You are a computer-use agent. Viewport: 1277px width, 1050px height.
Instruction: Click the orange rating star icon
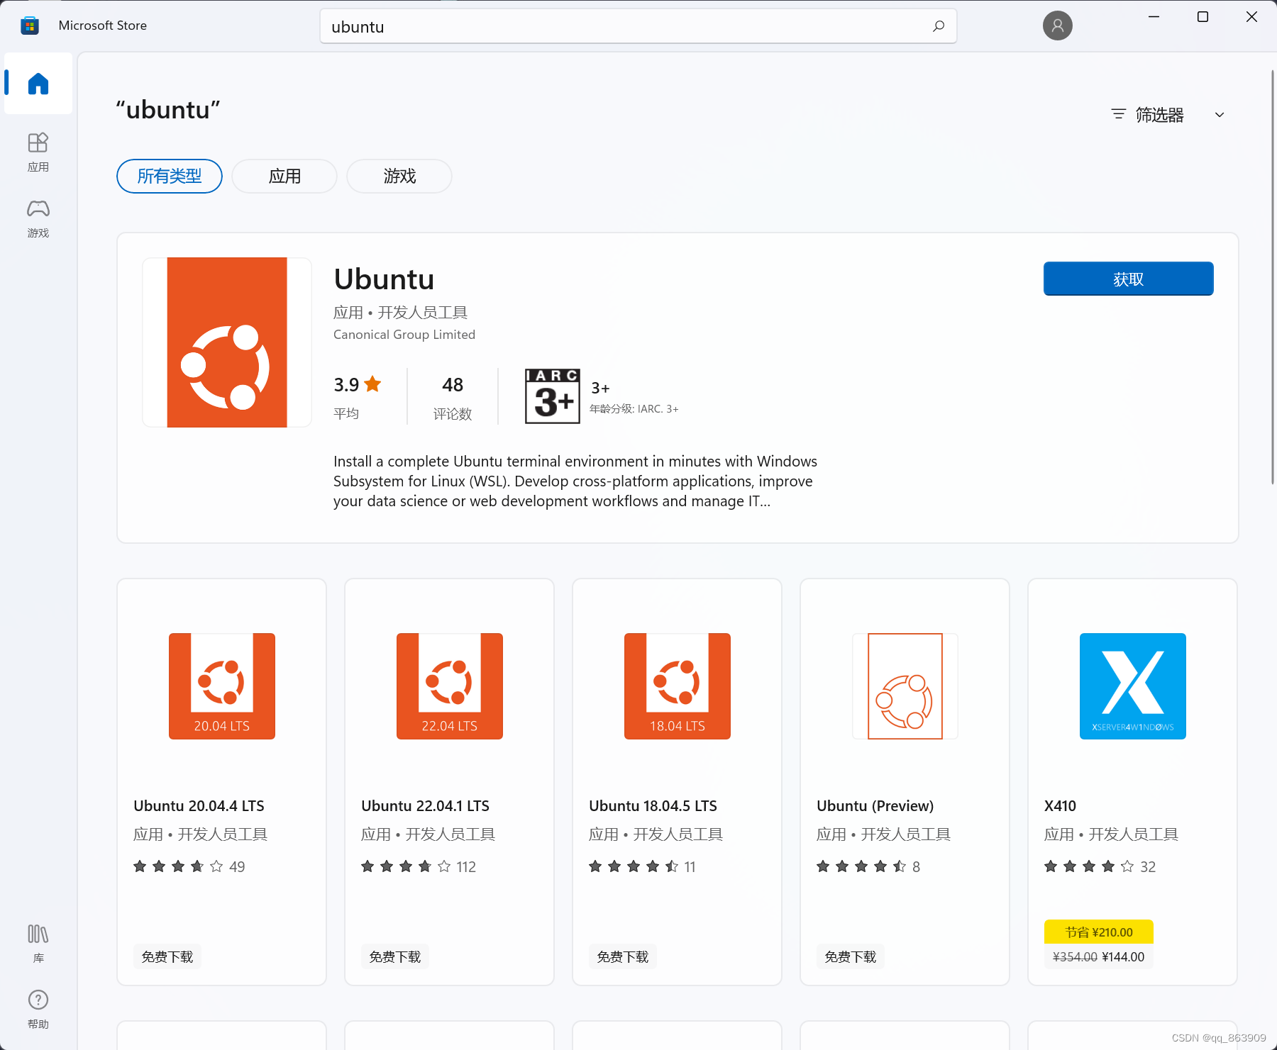(372, 384)
